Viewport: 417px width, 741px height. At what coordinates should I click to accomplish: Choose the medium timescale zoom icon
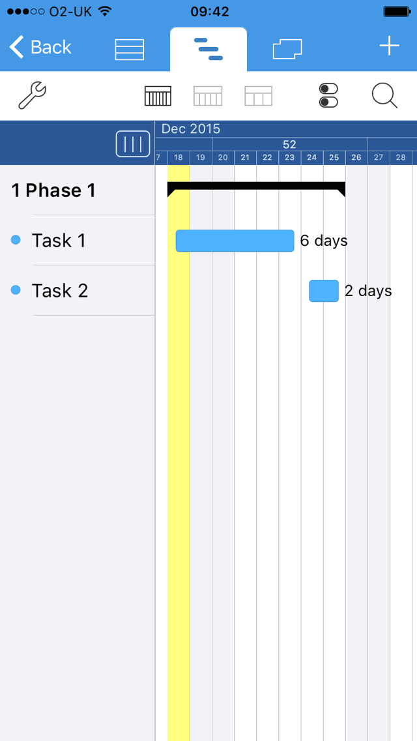coord(208,96)
